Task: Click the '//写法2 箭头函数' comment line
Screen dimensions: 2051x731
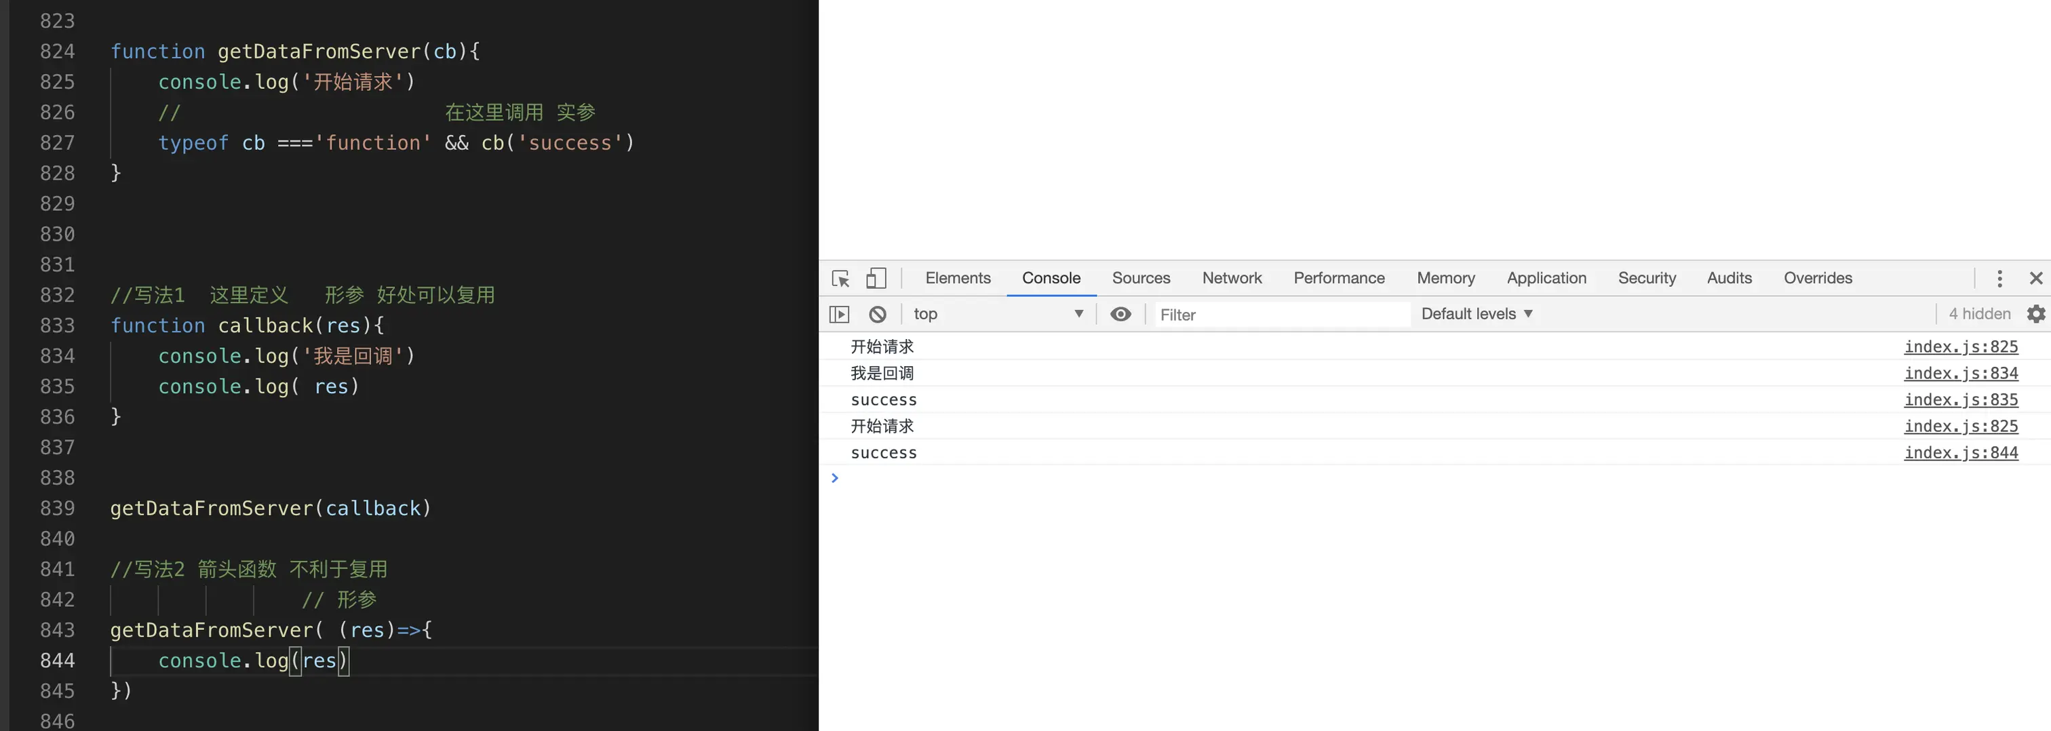Action: coord(248,568)
